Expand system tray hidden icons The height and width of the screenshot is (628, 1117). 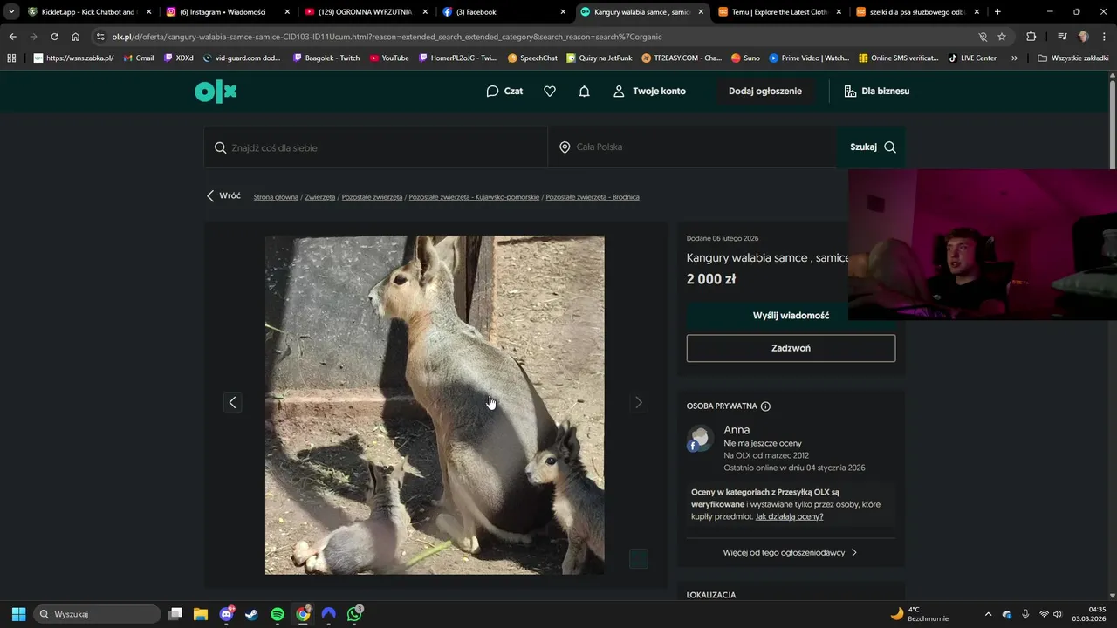click(988, 614)
